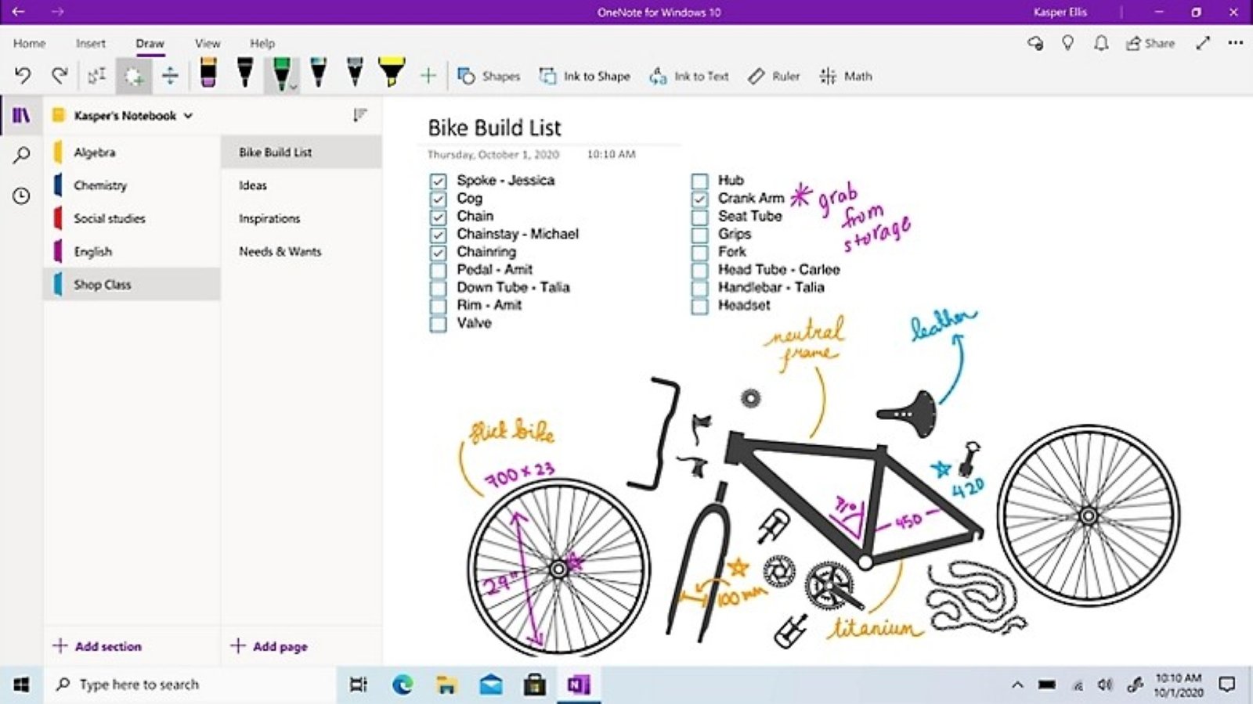Viewport: 1253px width, 704px height.
Task: Expand the green pen options chevron
Action: tap(293, 88)
